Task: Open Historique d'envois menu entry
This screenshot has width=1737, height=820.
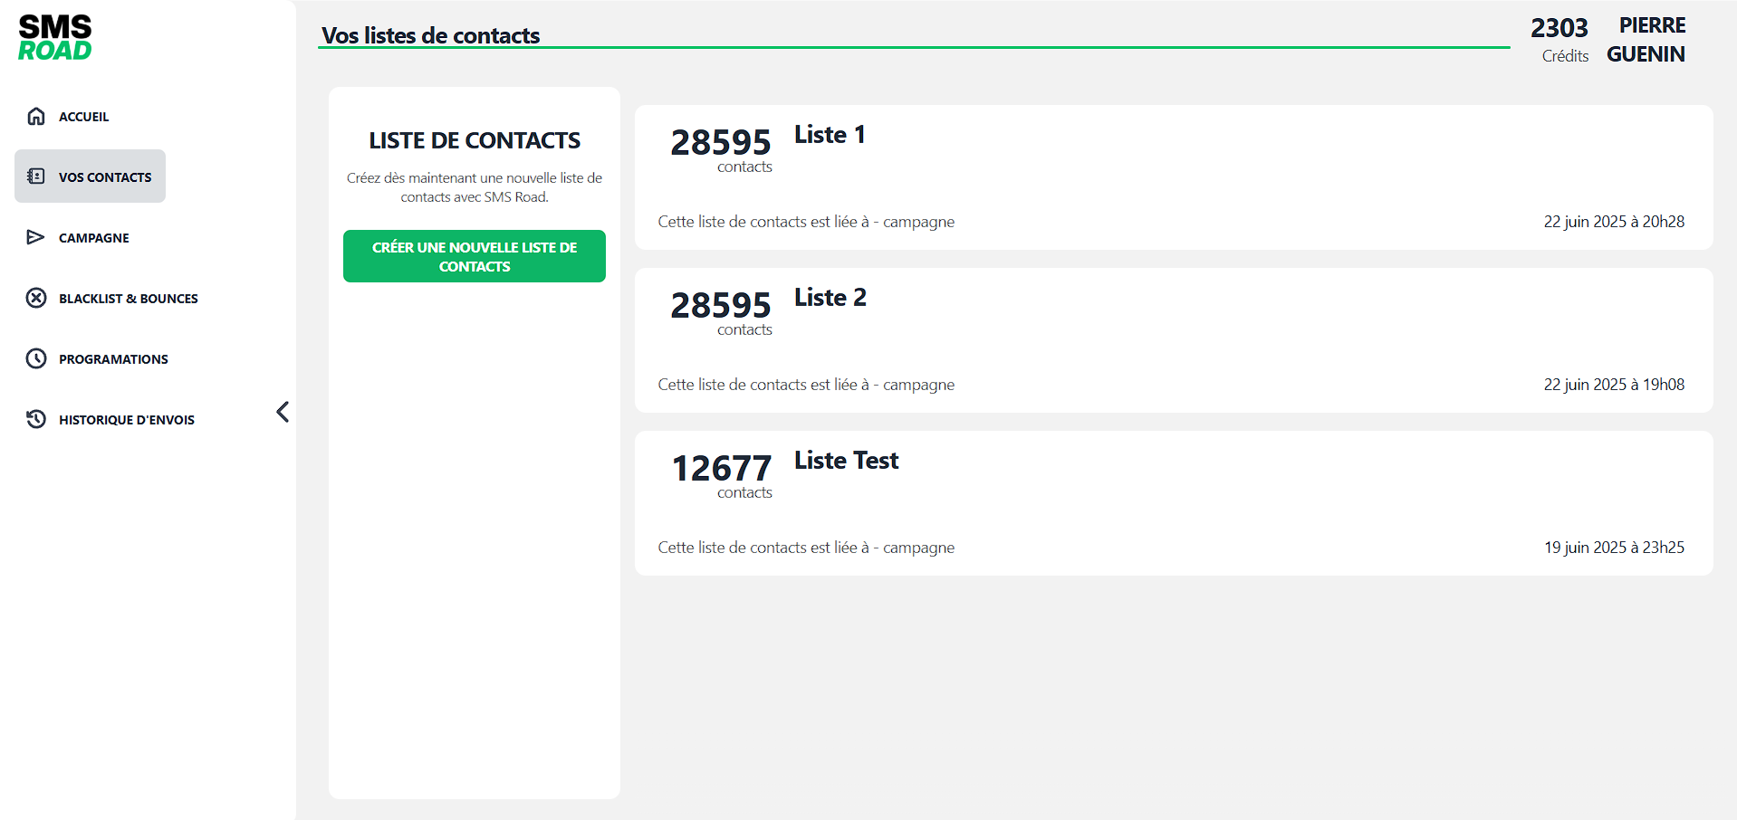Action: (126, 420)
